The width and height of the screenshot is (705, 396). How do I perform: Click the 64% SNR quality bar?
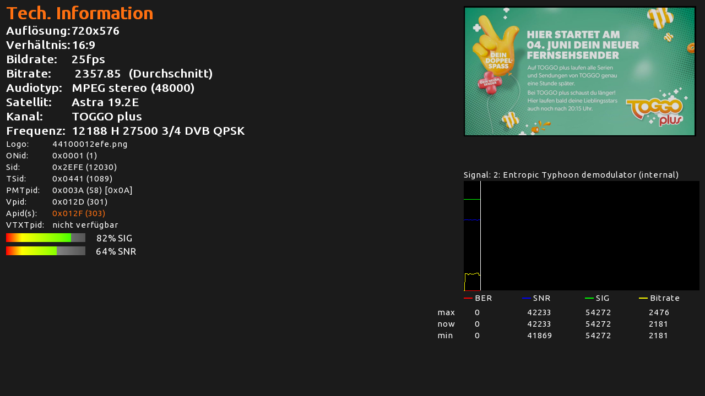[46, 251]
